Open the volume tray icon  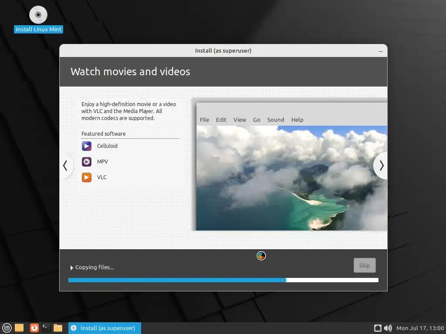[x=388, y=328]
